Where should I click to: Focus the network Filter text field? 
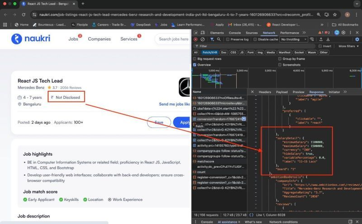click(255, 46)
